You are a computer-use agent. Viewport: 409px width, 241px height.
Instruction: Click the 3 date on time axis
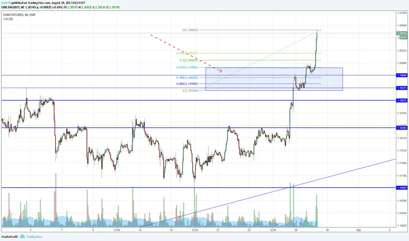coord(31,230)
